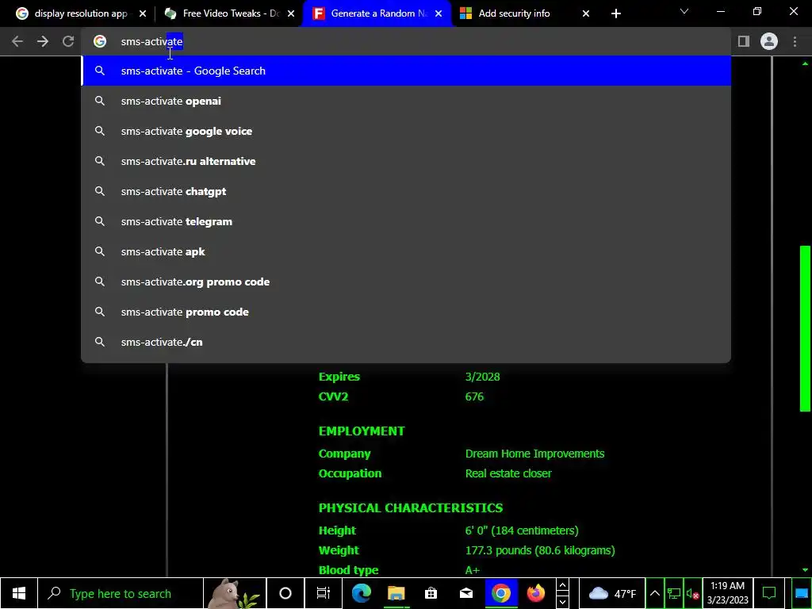
Task: Open the Chrome profile avatar
Action: (x=769, y=41)
